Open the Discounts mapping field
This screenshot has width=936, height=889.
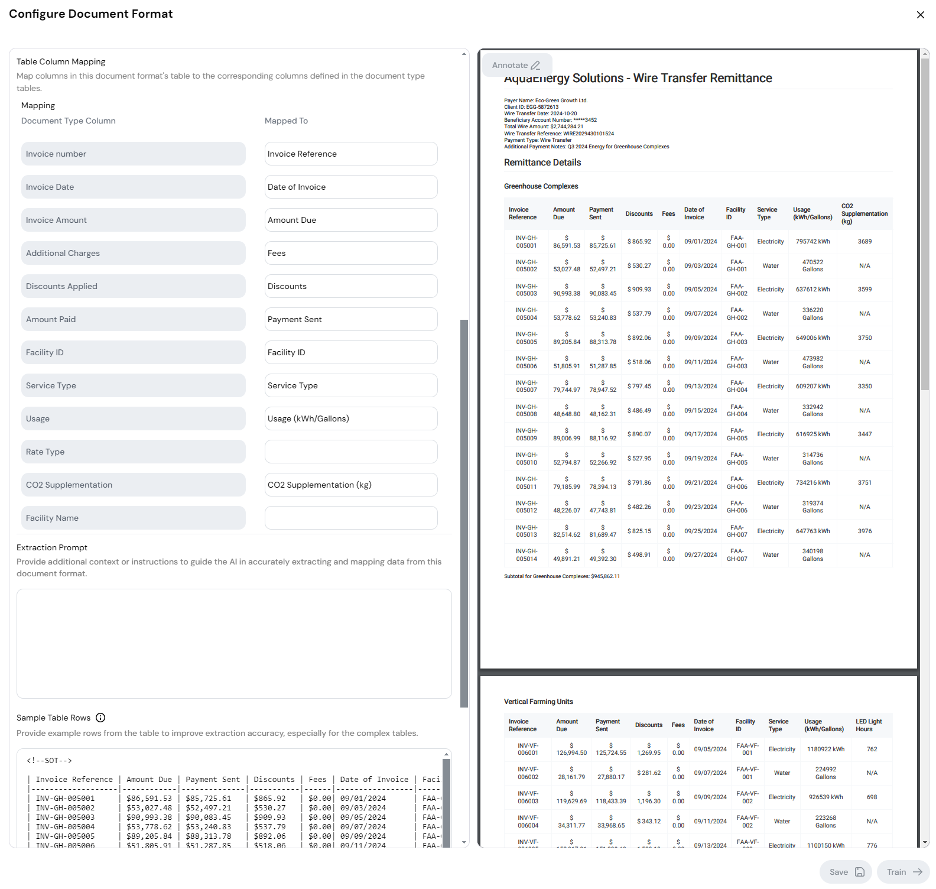click(351, 286)
